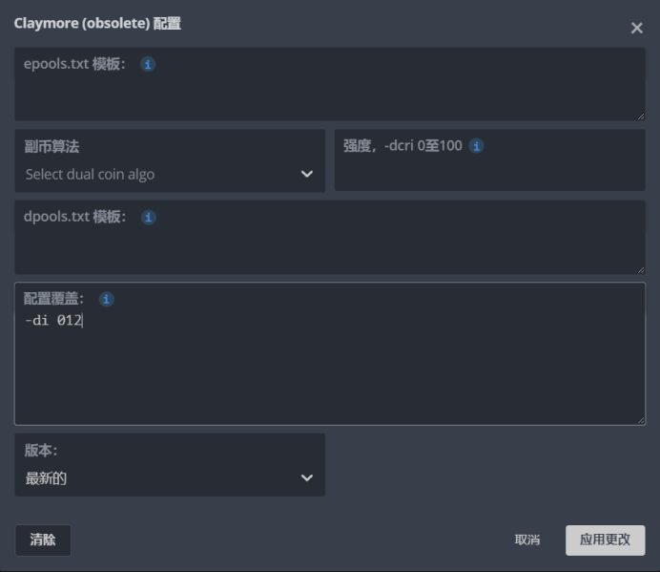
Task: Grab resize handle of 配置覆盖 text area
Action: [640, 419]
